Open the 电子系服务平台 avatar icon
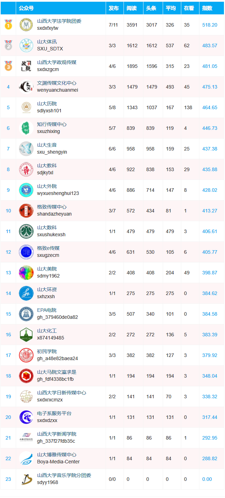225x498 pixels. [26, 417]
